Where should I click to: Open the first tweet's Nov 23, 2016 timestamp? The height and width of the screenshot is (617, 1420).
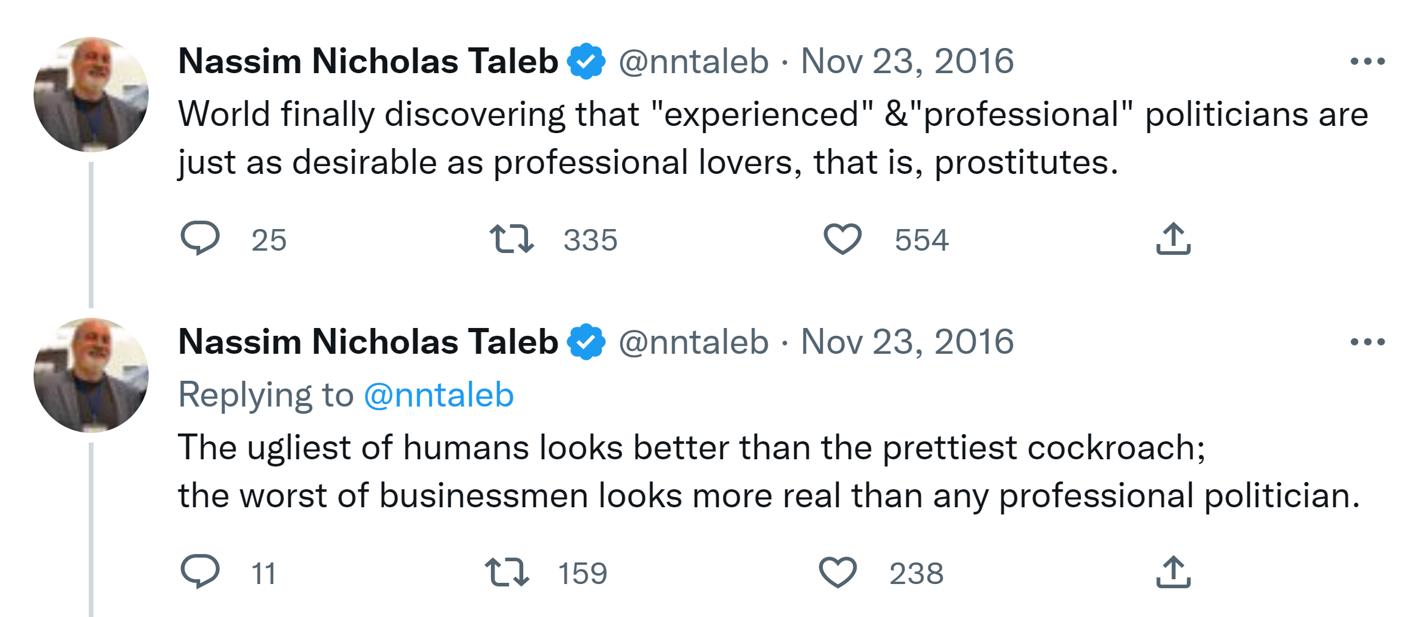tap(907, 61)
